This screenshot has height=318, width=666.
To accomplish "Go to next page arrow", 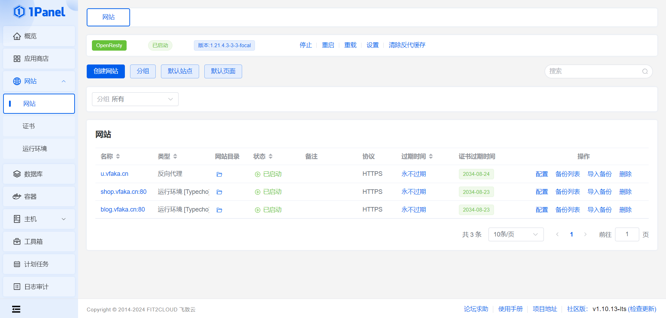I will coord(585,234).
